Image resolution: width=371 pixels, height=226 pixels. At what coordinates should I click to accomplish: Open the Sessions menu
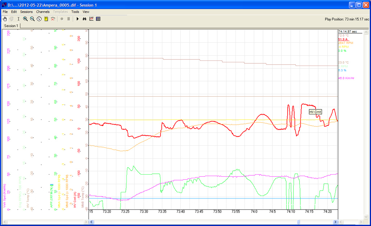click(26, 12)
